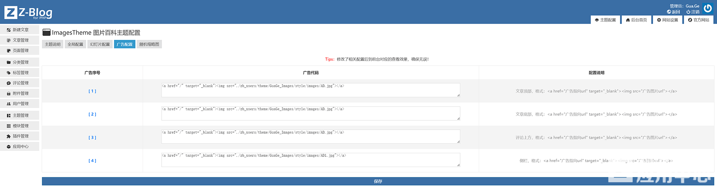Open 应用中心 in the sidebar
Viewport: 717px width, 193px height.
point(20,147)
